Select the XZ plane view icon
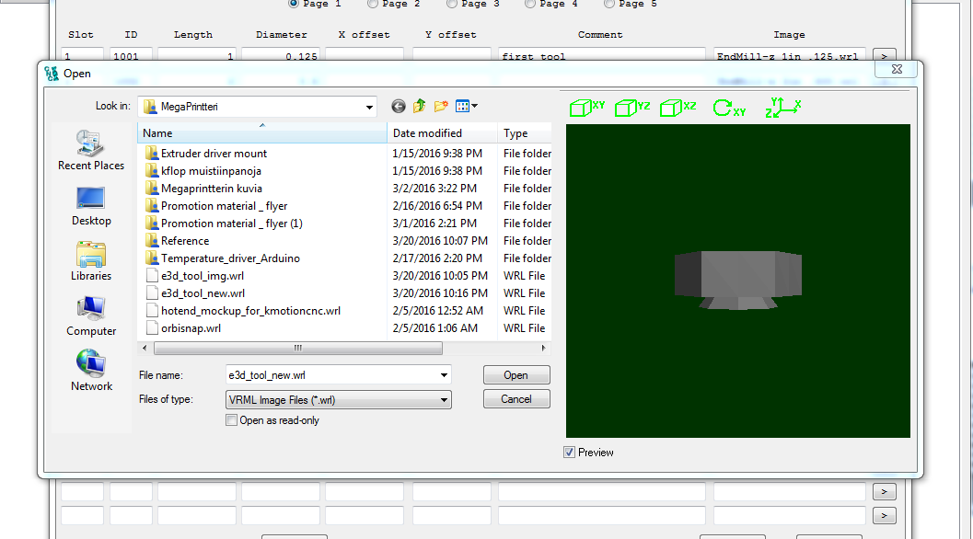 pyautogui.click(x=678, y=108)
